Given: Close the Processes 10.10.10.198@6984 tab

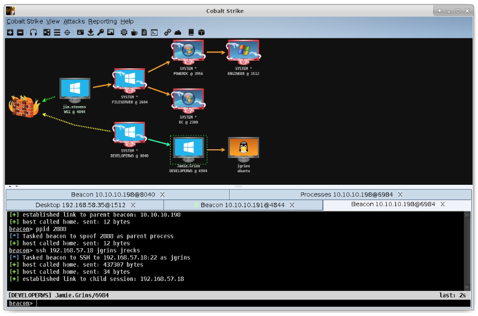Looking at the screenshot, I should (x=400, y=195).
